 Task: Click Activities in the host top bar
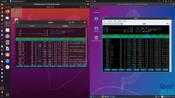pos(4,1)
